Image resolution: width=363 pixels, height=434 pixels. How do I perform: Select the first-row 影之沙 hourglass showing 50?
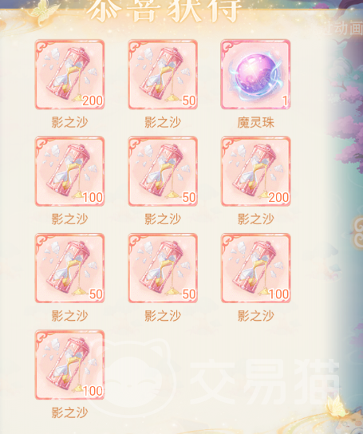[163, 74]
